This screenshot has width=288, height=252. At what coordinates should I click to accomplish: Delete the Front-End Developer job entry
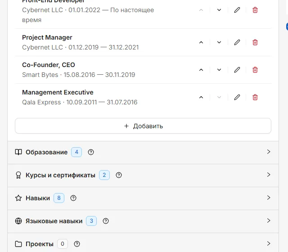(255, 10)
